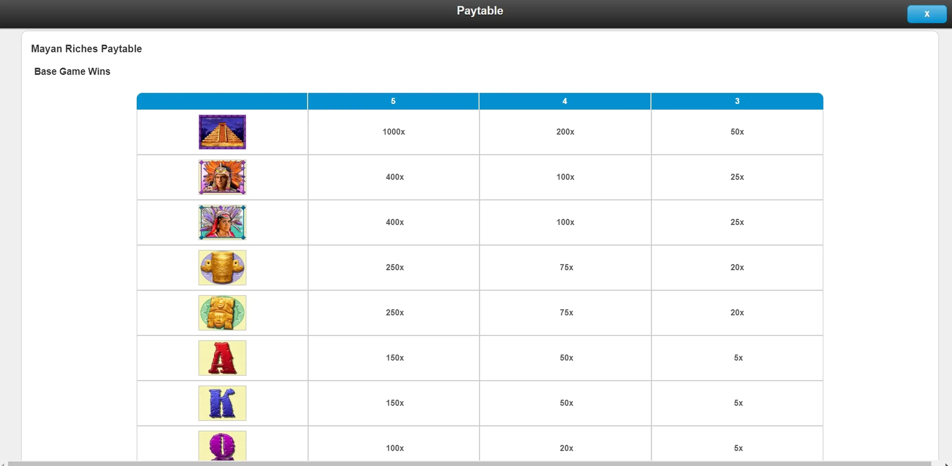Click the purple letter Q symbol
952x466 pixels.
tap(222, 446)
